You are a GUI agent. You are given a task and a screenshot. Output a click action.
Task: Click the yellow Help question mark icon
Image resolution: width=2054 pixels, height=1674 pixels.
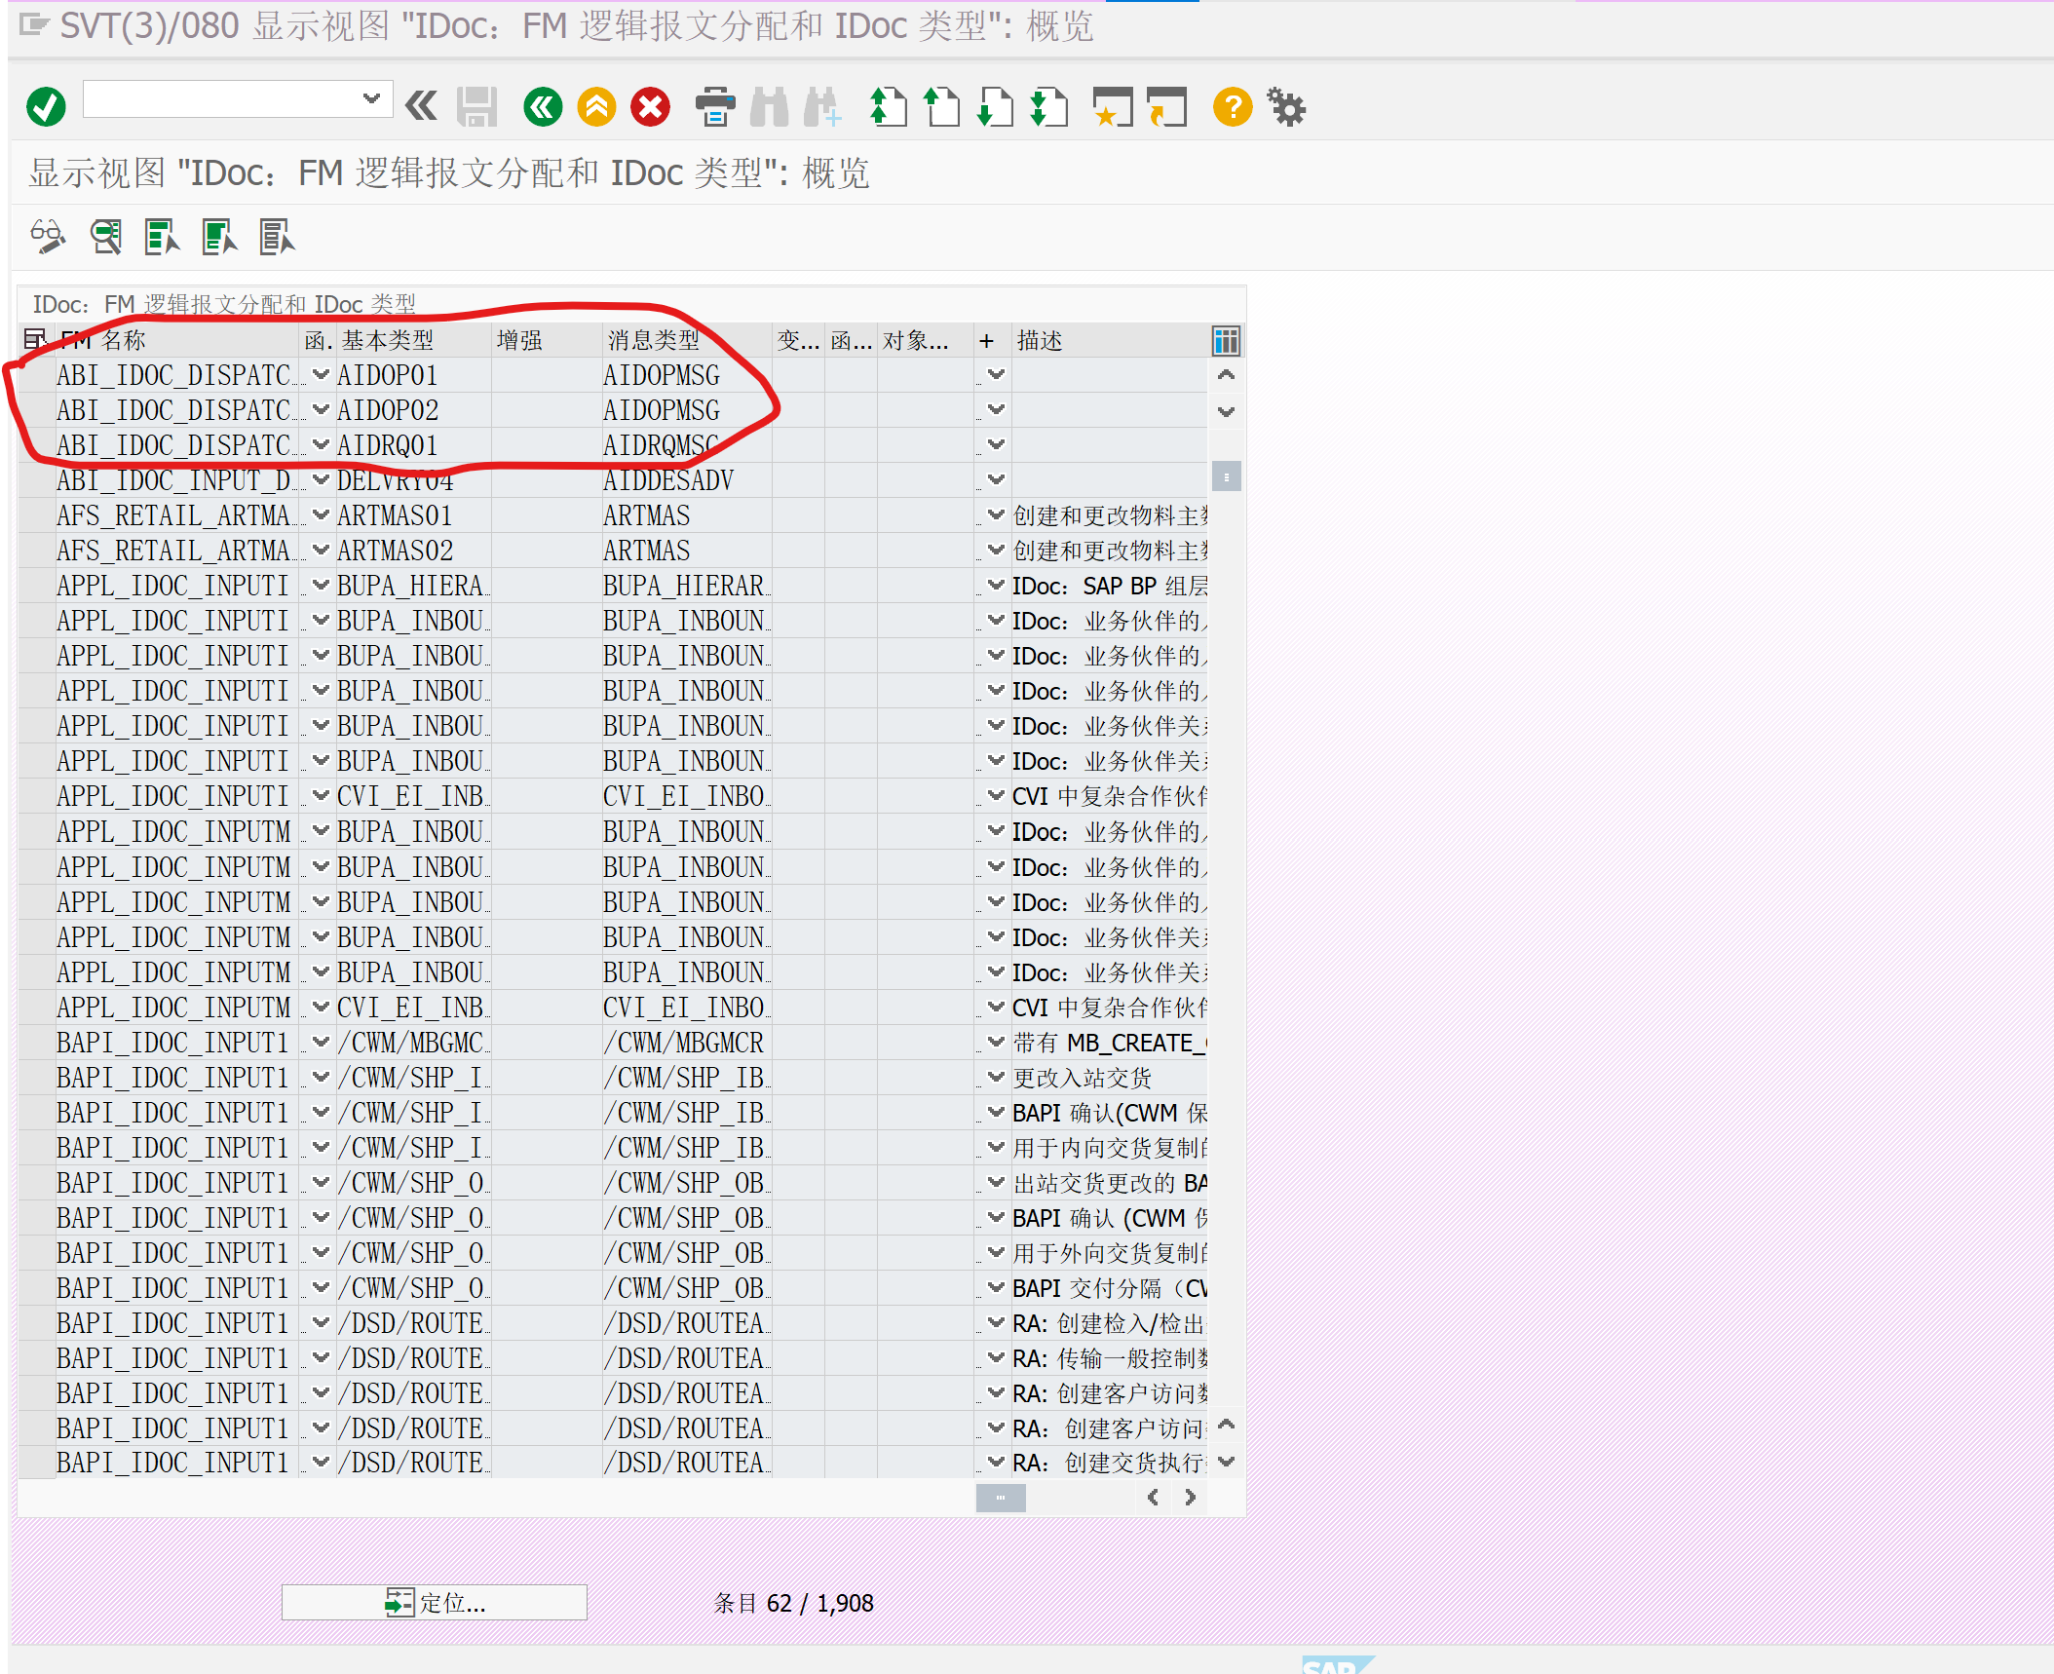click(x=1232, y=106)
